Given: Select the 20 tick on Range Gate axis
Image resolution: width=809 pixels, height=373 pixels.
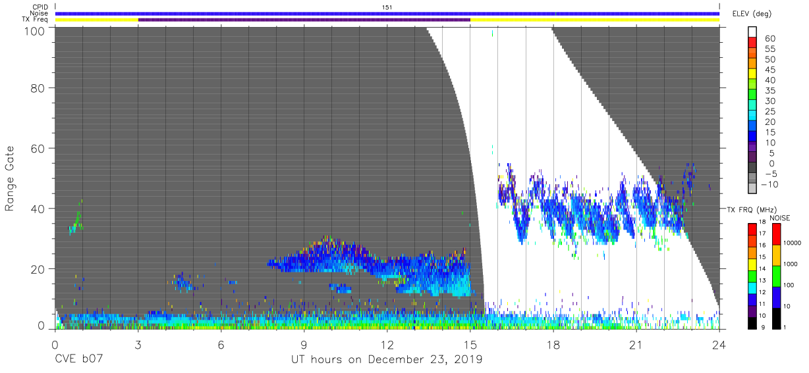Looking at the screenshot, I should [x=38, y=268].
